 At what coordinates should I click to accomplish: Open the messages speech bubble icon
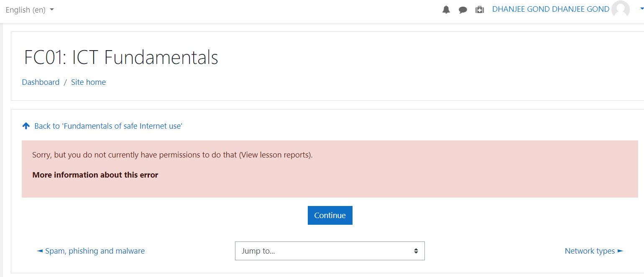(x=463, y=10)
